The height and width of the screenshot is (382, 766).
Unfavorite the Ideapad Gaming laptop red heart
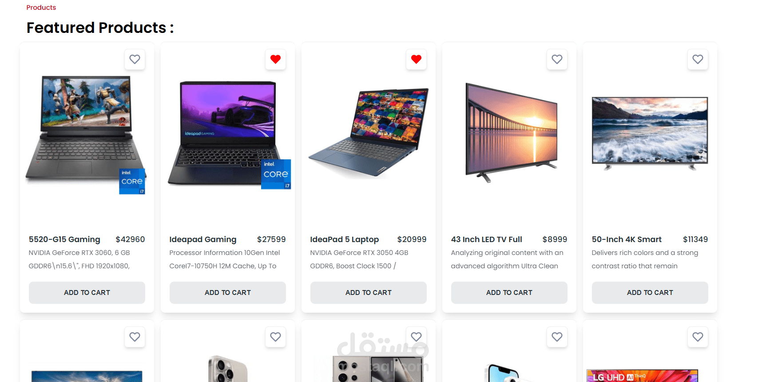(x=275, y=59)
